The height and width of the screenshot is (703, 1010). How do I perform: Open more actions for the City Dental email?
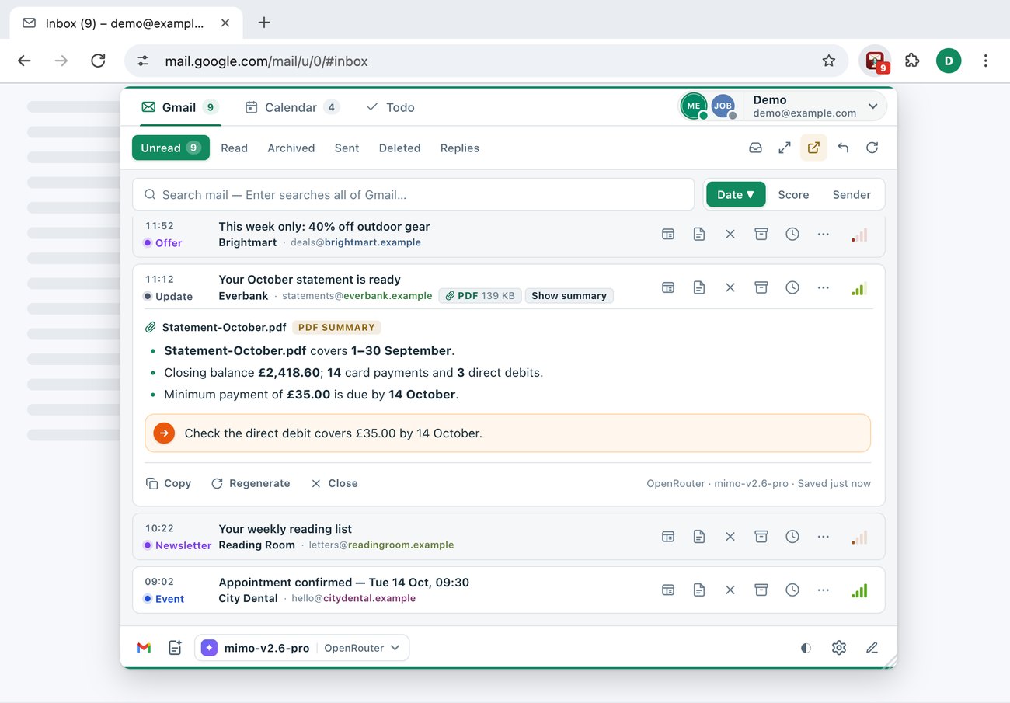pos(824,590)
